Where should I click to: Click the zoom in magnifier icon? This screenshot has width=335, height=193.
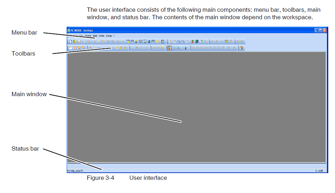[117, 42]
